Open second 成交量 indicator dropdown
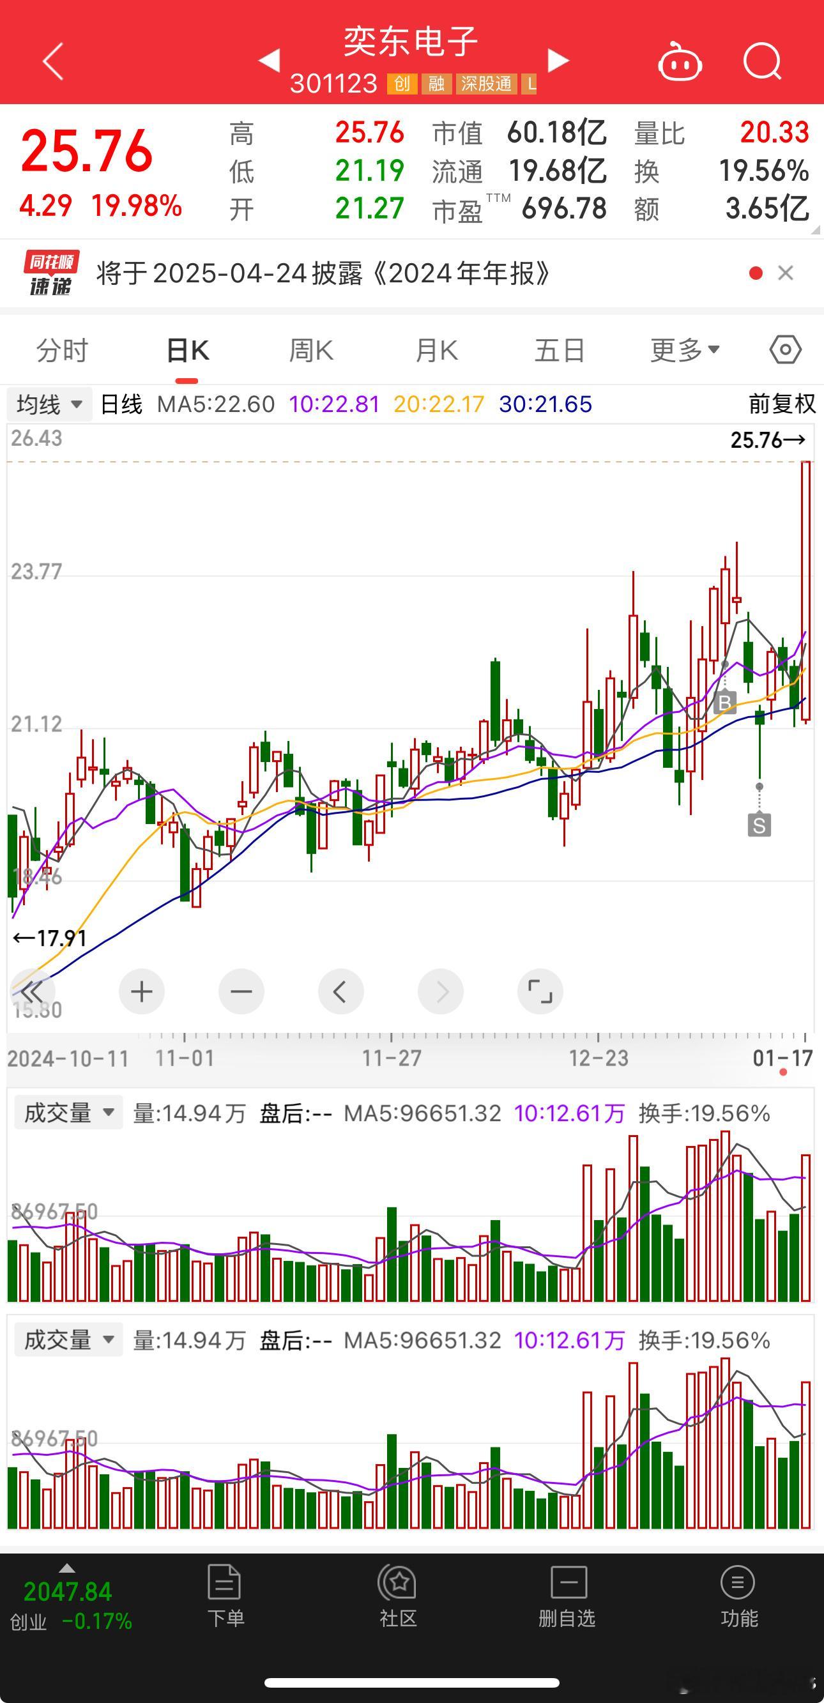Image resolution: width=824 pixels, height=1703 pixels. (69, 1340)
